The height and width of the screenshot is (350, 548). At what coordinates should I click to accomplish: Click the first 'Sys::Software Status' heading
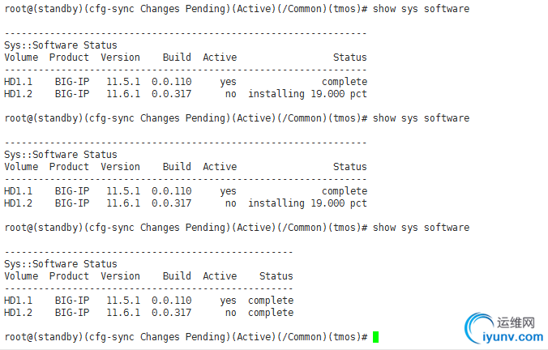(x=61, y=45)
